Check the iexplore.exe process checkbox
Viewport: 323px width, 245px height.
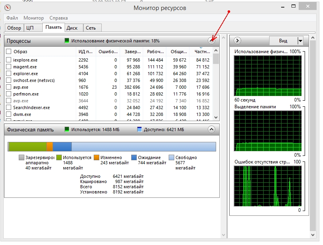(x=9, y=60)
